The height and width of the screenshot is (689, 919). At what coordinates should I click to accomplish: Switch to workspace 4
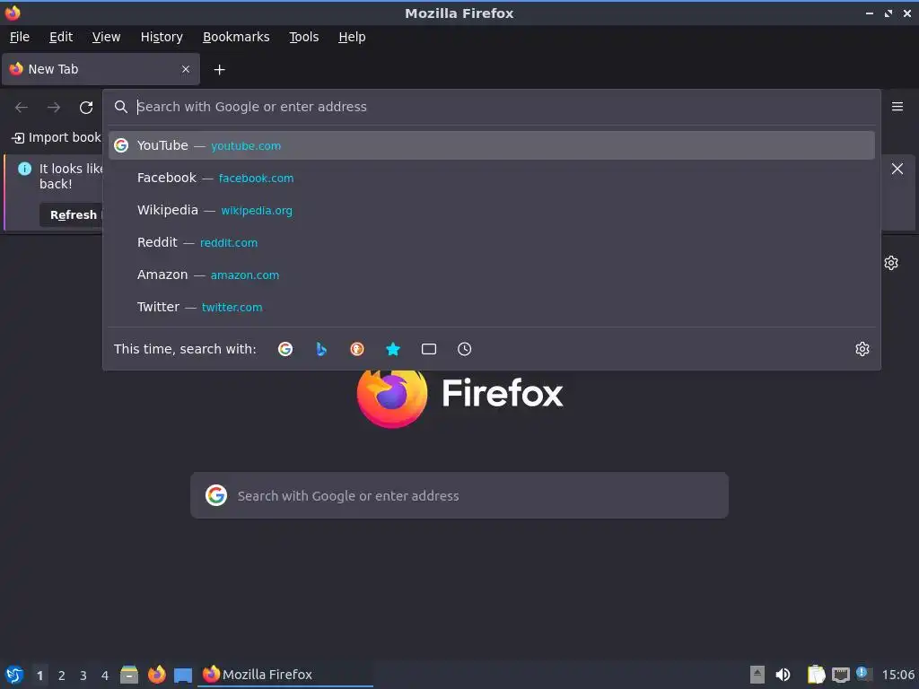pyautogui.click(x=105, y=676)
